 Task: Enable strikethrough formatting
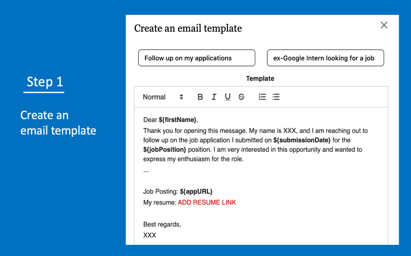pyautogui.click(x=241, y=97)
